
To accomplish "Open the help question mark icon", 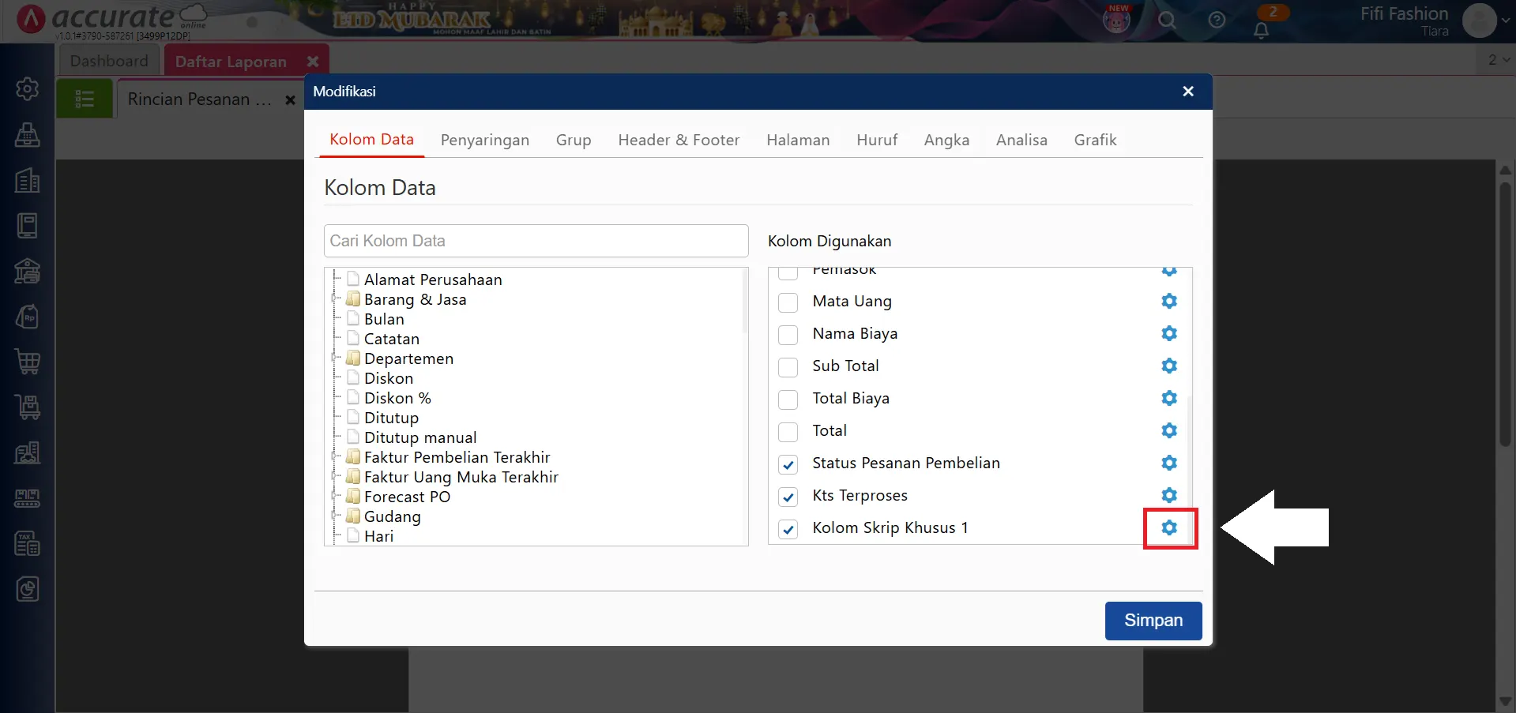I will [1217, 21].
